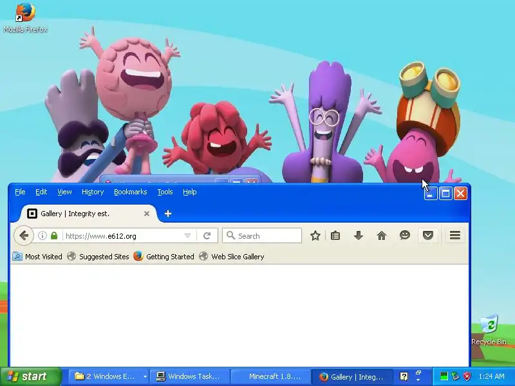Open the Edit menu
The height and width of the screenshot is (386, 515).
41,192
